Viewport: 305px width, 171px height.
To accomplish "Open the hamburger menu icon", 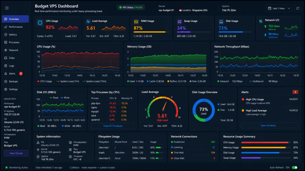I will tap(7, 8).
